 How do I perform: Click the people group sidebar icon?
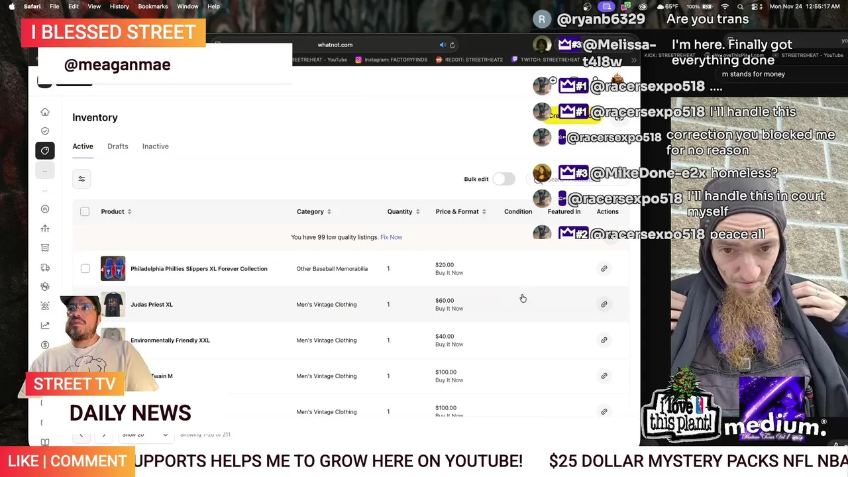pos(45,306)
